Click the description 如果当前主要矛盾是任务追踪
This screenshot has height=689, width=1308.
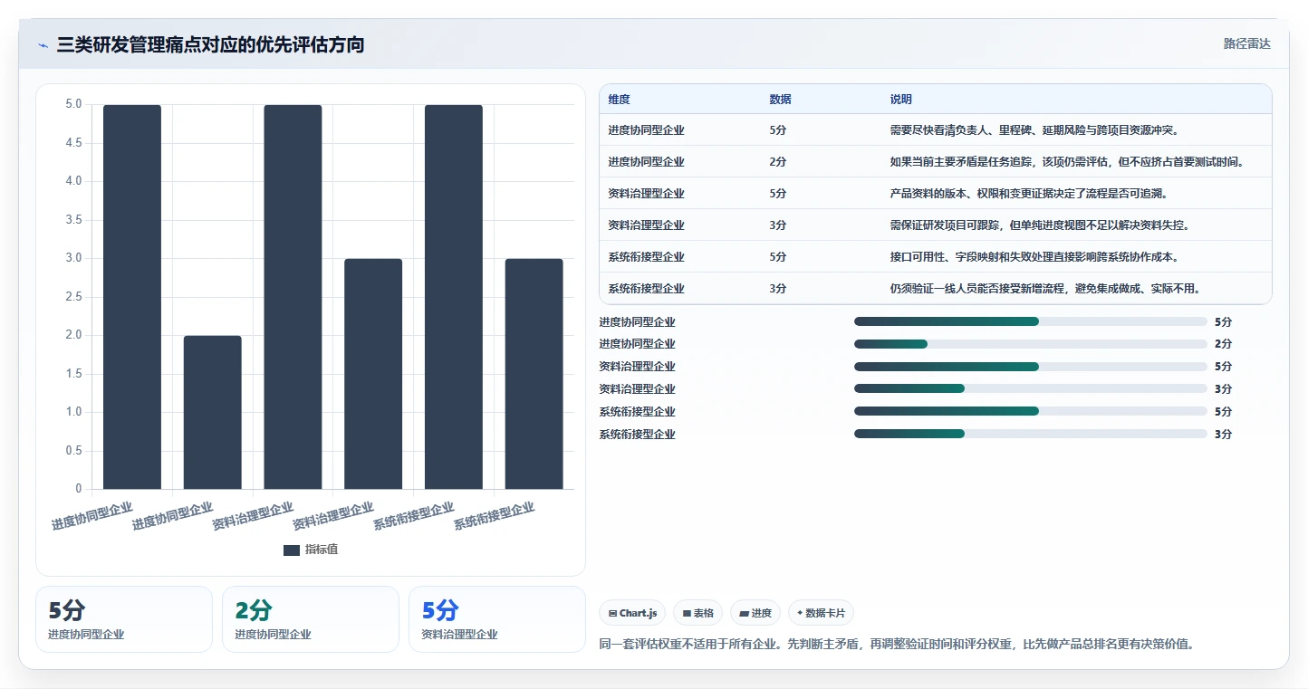click(1066, 162)
